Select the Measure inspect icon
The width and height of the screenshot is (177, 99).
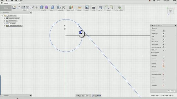click(x=80, y=7)
